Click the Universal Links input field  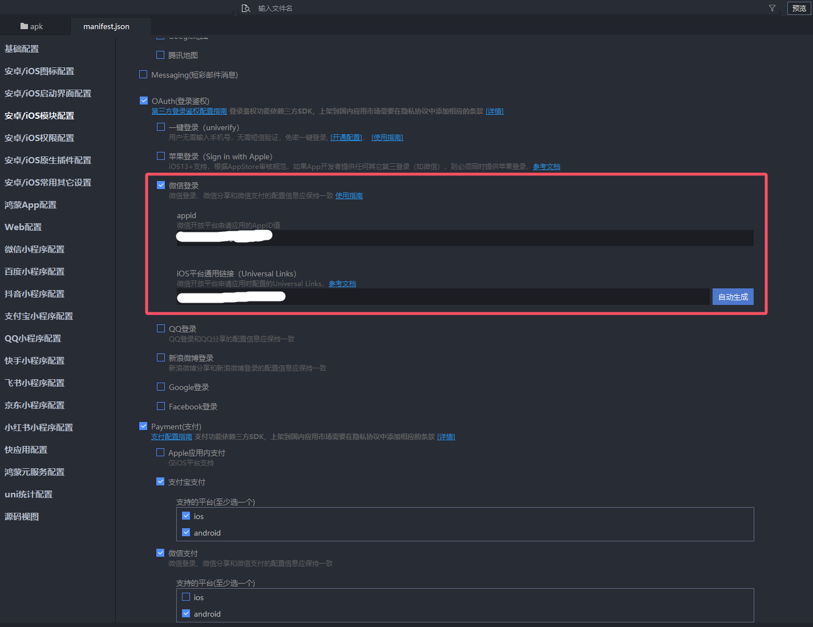tap(443, 296)
